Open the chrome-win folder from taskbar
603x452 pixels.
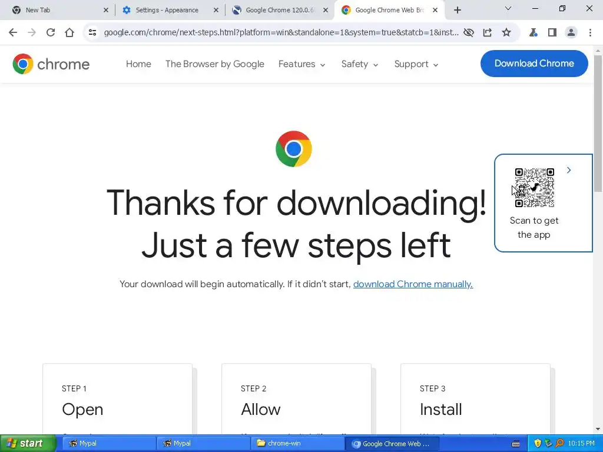coord(298,444)
